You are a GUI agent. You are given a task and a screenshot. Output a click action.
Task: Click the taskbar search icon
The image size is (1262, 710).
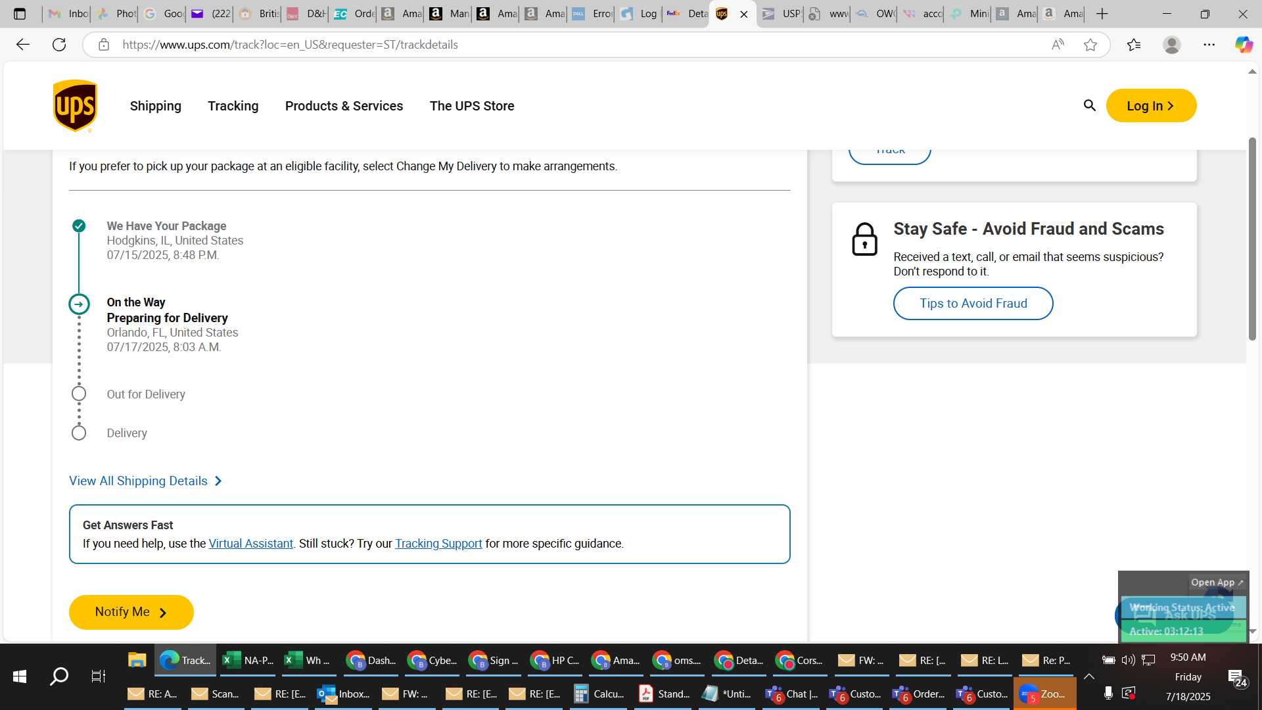pyautogui.click(x=59, y=676)
